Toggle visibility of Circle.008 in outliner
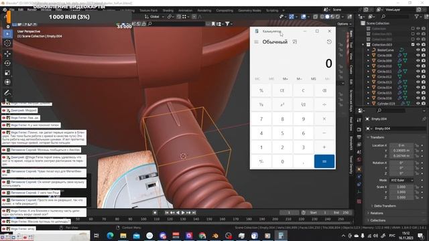The image size is (429, 241). click(418, 55)
